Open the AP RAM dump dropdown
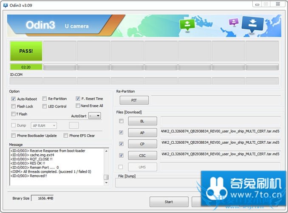Image resolution: width=288 pixels, height=213 pixels. point(44,126)
